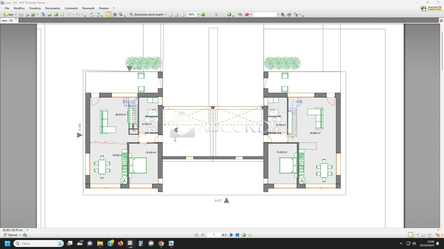Image resolution: width=444 pixels, height=249 pixels.
Task: Click Download PDF Creation Tools link
Action: point(432,8)
